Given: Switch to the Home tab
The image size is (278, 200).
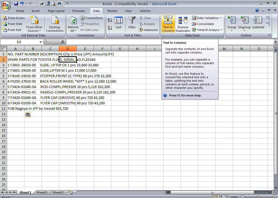Looking at the screenshot, I should point(20,11).
